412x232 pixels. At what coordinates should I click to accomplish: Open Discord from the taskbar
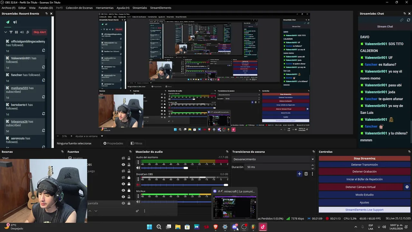(x=235, y=227)
